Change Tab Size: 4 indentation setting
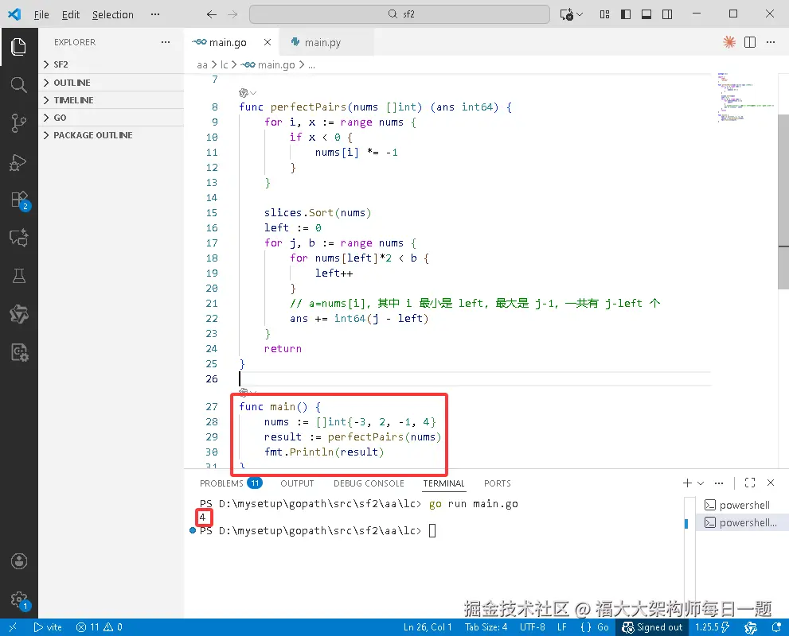The image size is (789, 636). pos(486,627)
